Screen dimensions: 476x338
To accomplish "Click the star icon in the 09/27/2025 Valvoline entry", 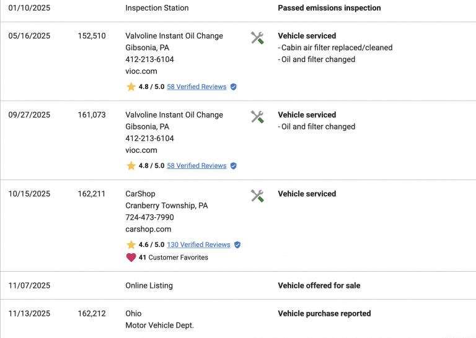I will click(x=131, y=166).
